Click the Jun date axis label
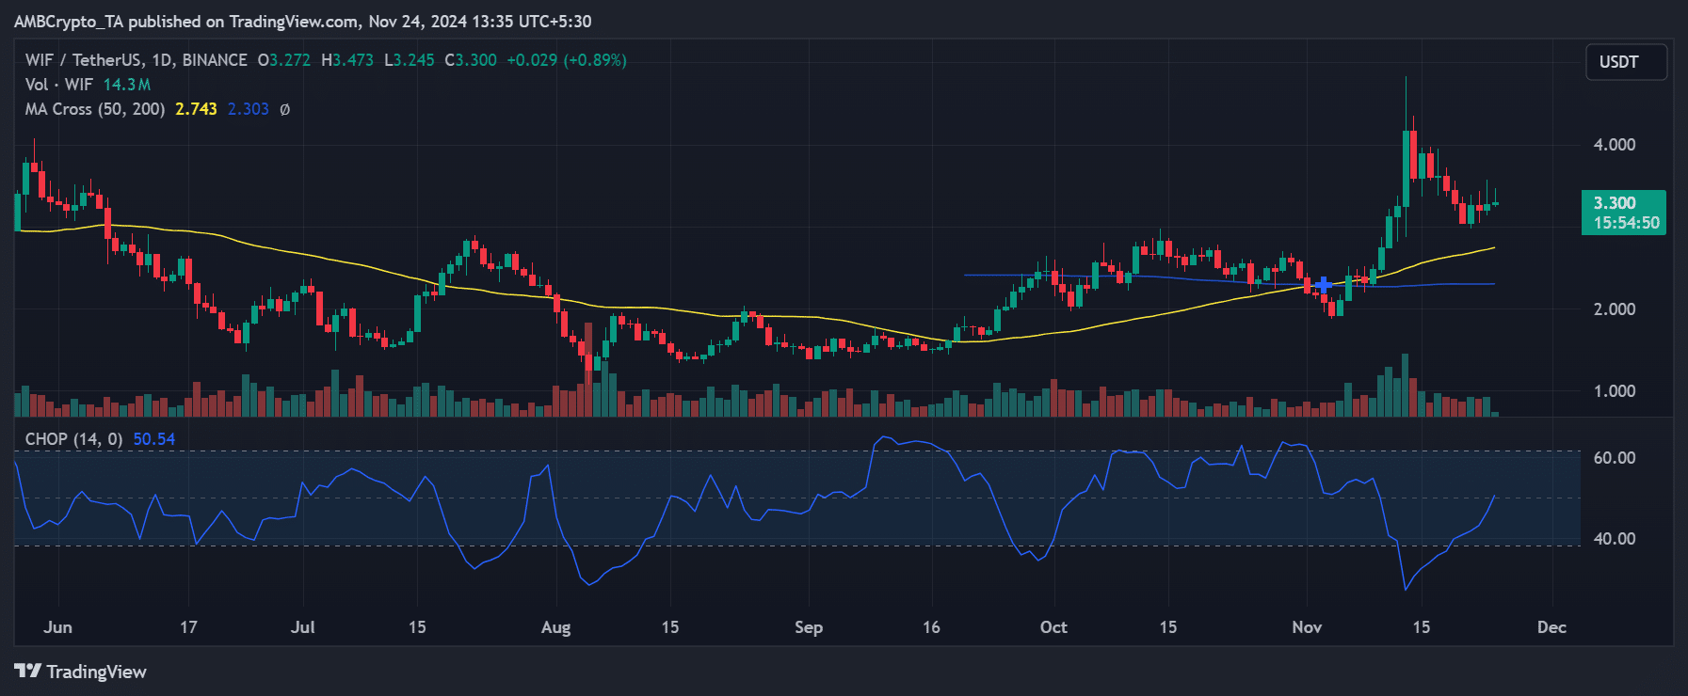 57,627
